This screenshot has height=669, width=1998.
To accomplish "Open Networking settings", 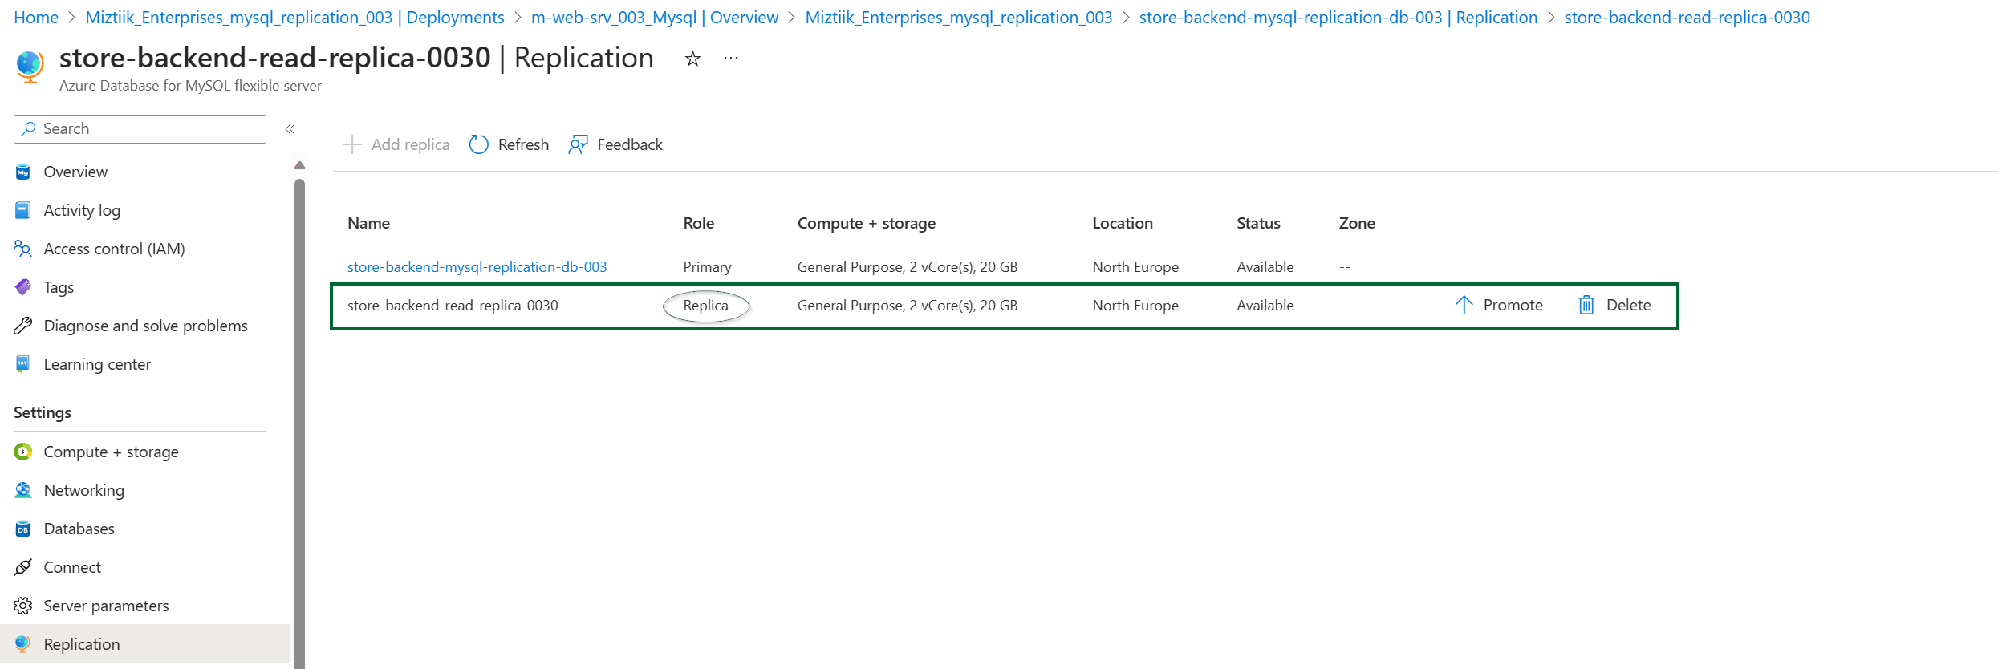I will tap(83, 490).
